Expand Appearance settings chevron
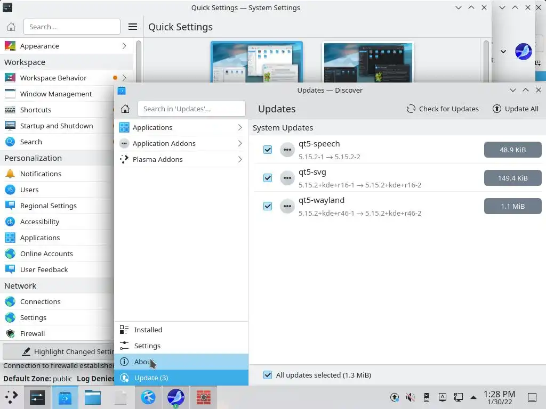This screenshot has height=409, width=546. [x=124, y=46]
